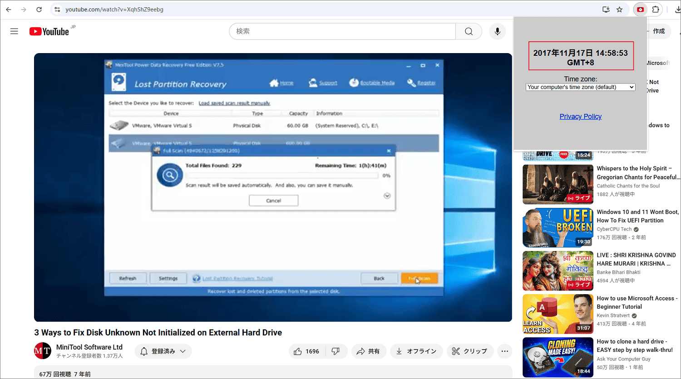Image resolution: width=681 pixels, height=379 pixels.
Task: Open 登録済み subscription dropdown
Action: [x=163, y=351]
